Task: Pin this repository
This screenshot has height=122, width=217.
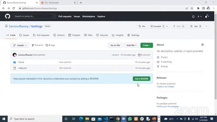Action: point(142,26)
